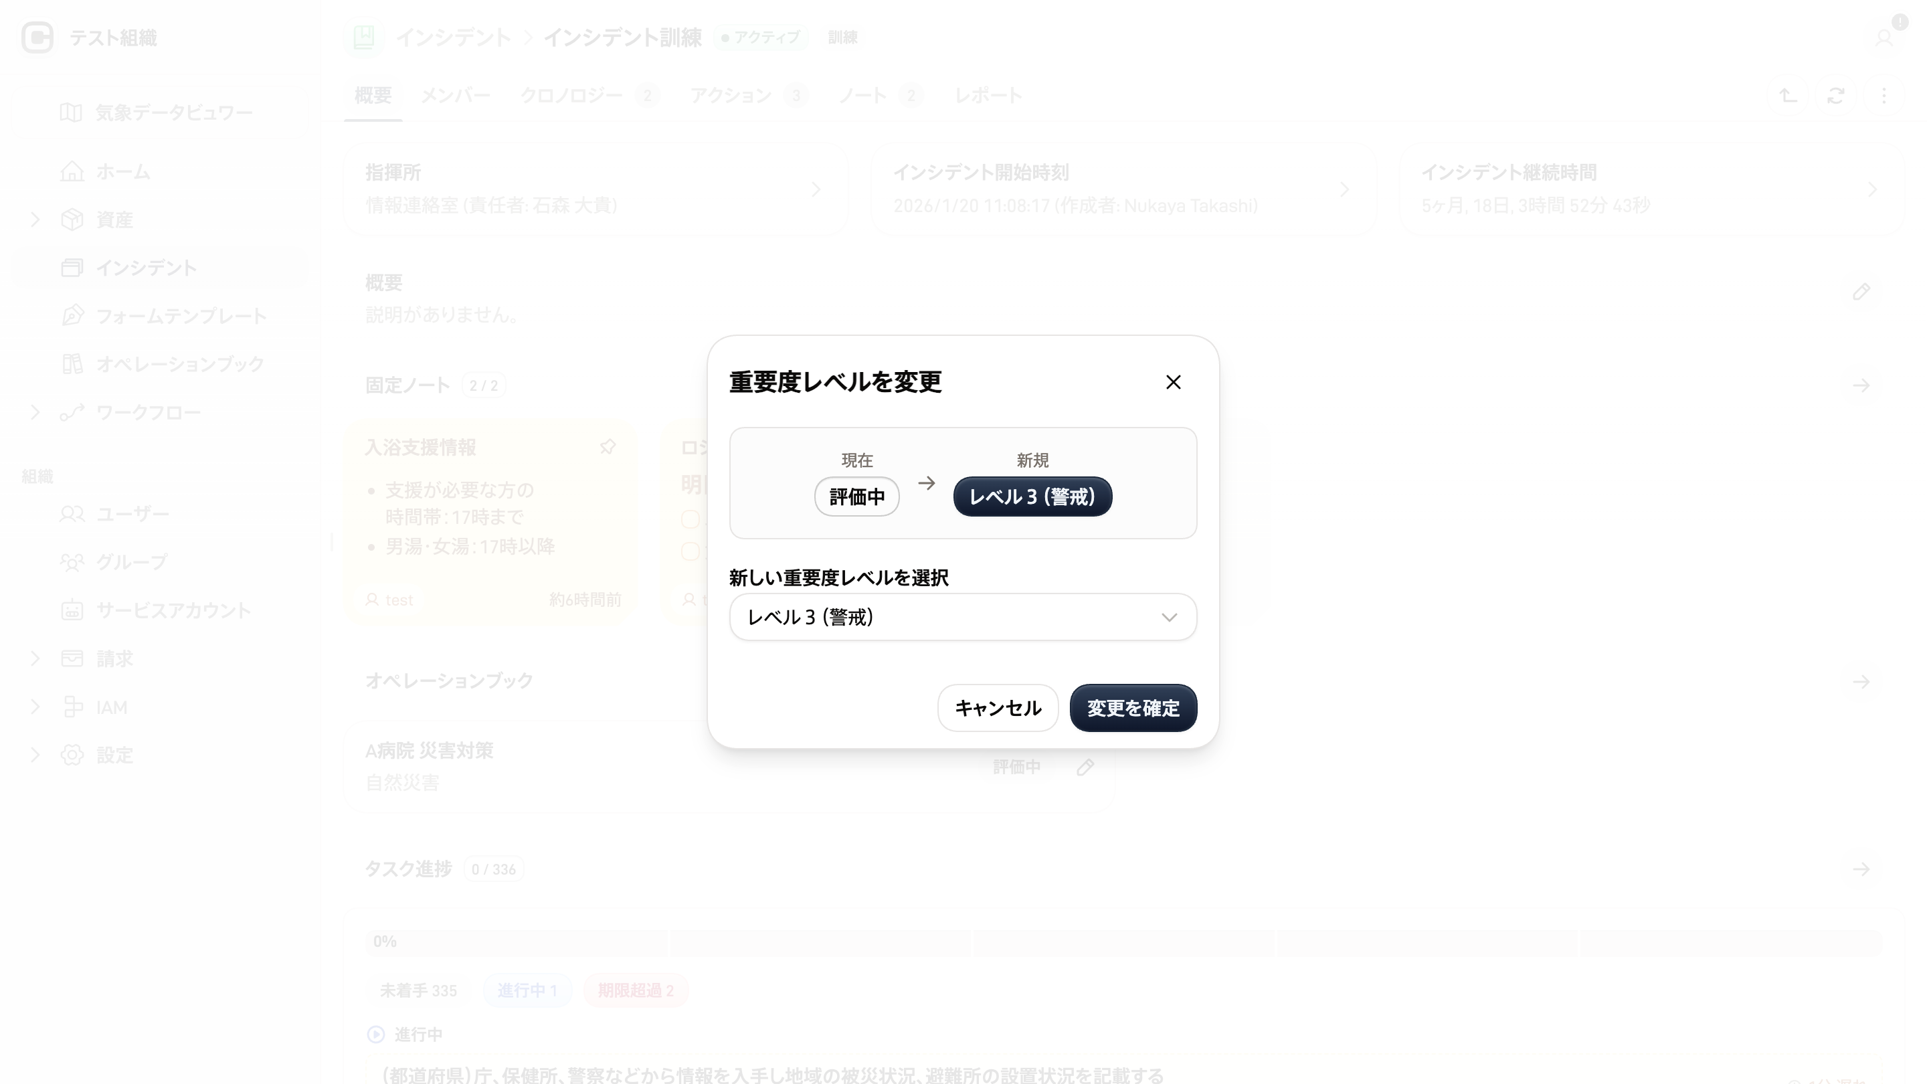The height and width of the screenshot is (1084, 1927).
Task: Click the export/upload icon top right
Action: pos(1788,96)
